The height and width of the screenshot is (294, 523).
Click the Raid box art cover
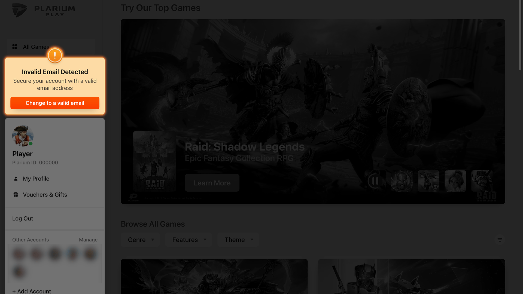(x=154, y=161)
